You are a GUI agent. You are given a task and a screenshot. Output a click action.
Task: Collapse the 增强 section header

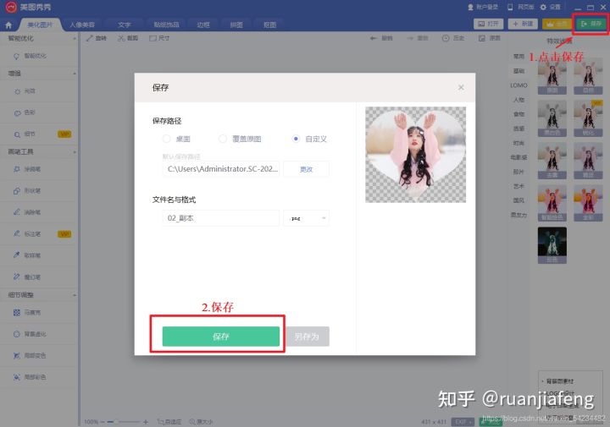39,74
